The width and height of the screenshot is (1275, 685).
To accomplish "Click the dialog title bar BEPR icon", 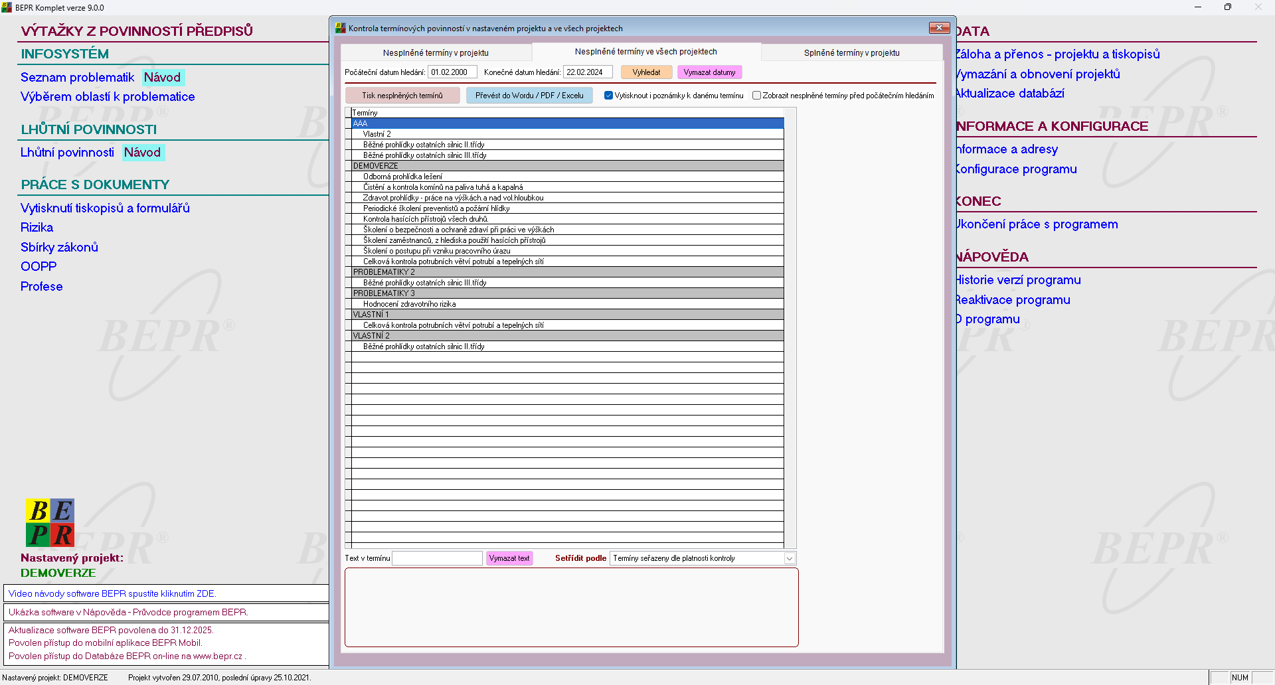I will tap(341, 28).
